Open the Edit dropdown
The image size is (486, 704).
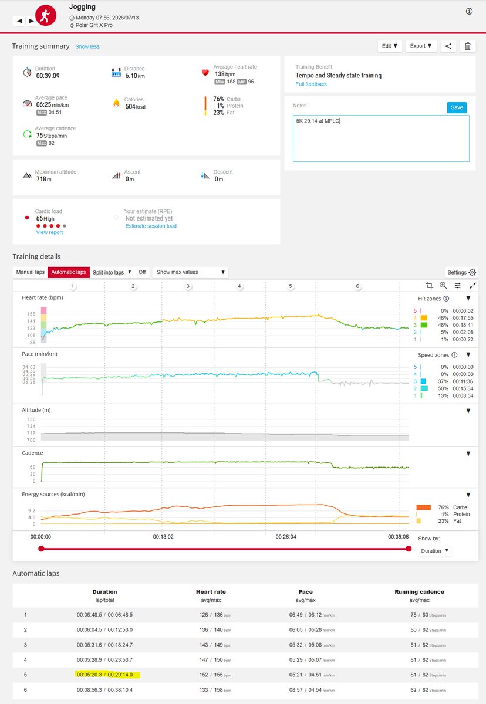(x=390, y=46)
